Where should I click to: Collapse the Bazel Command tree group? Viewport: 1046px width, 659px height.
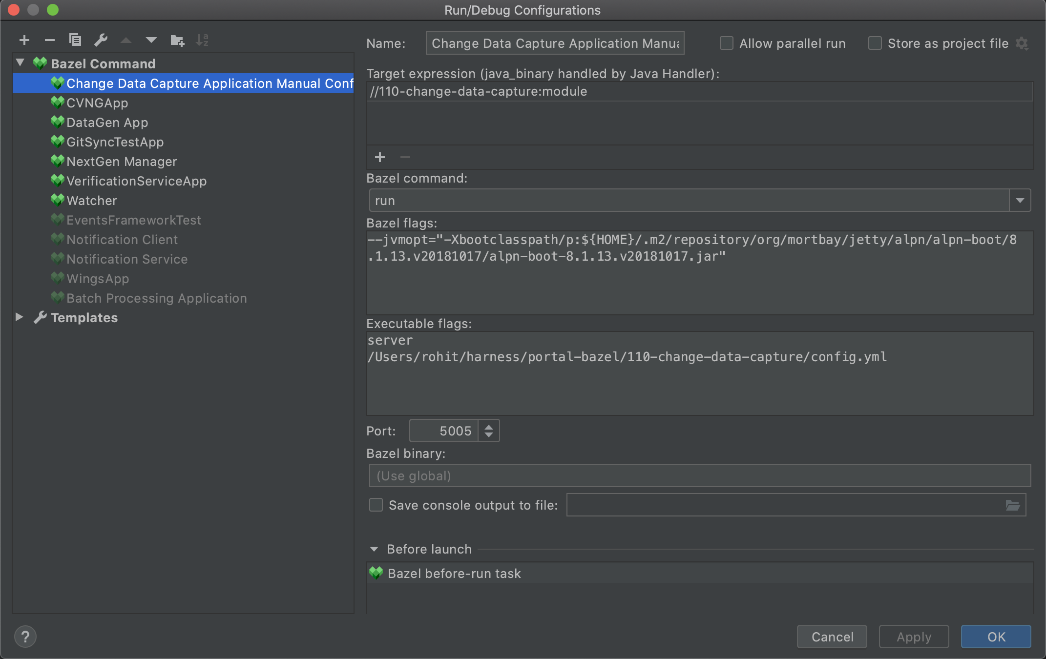click(x=20, y=63)
